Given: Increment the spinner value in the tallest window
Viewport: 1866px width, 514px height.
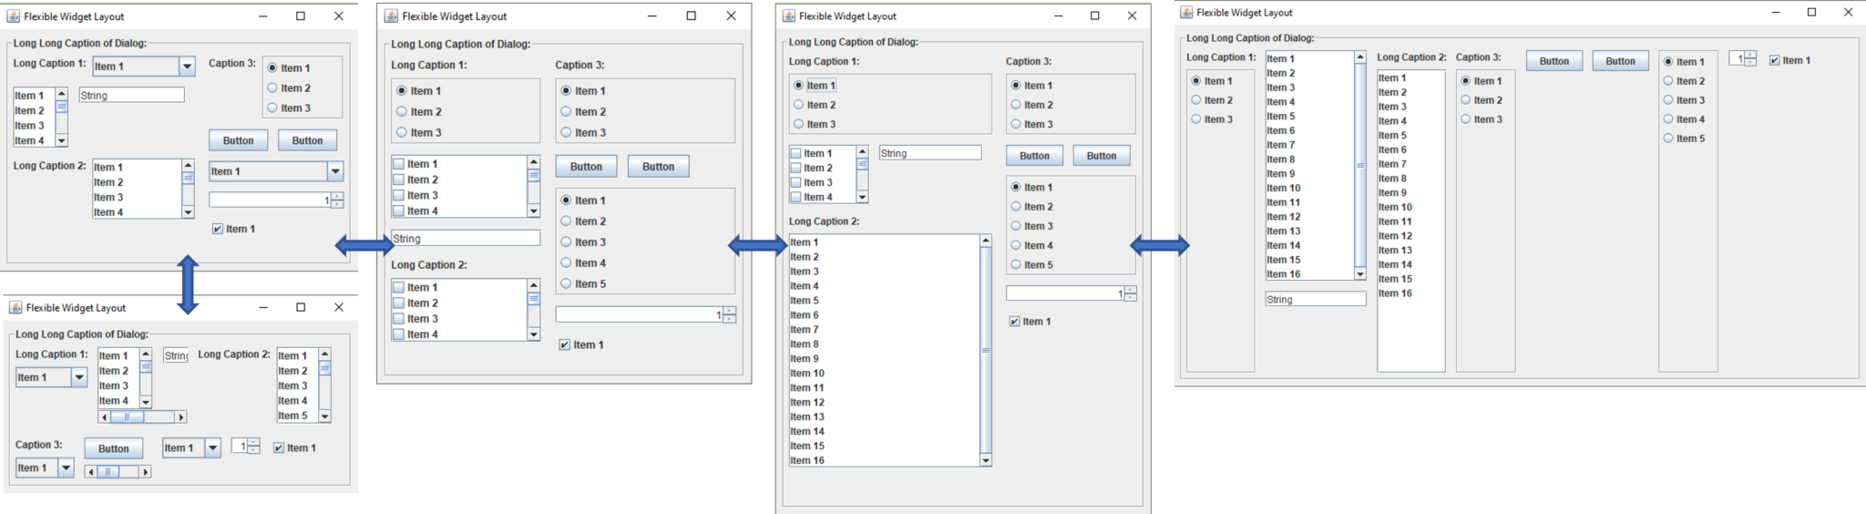Looking at the screenshot, I should click(1131, 290).
